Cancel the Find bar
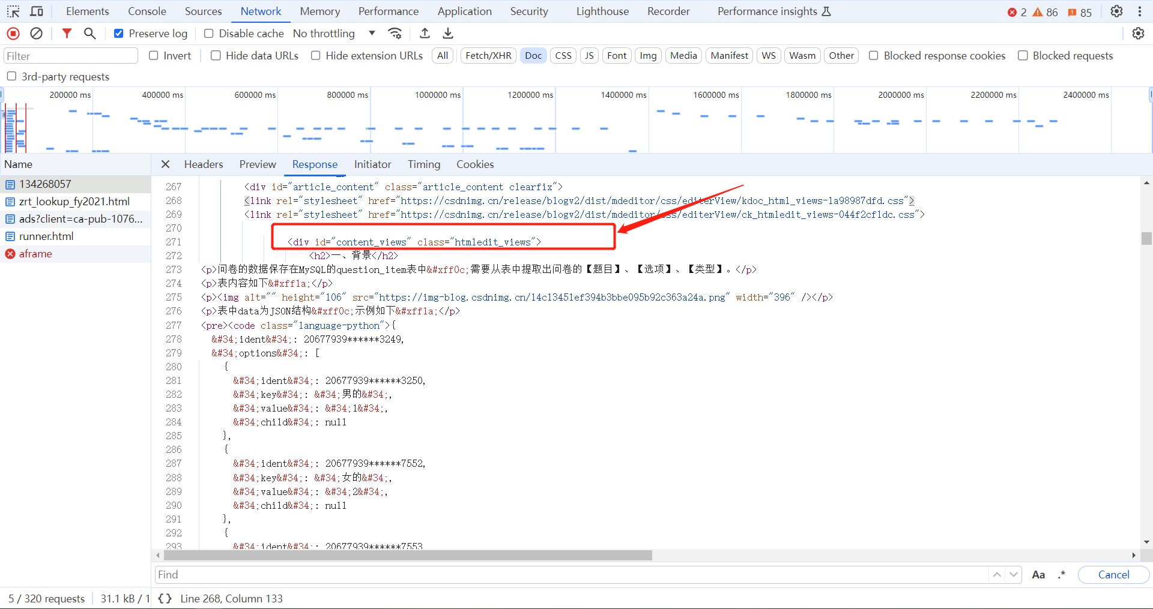Viewport: 1153px width, 609px height. [x=1113, y=575]
